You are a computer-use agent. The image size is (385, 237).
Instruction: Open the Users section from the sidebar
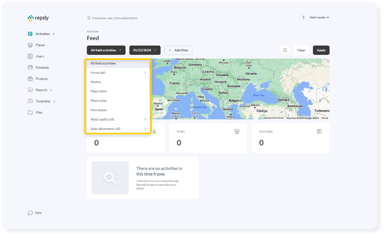(30, 56)
